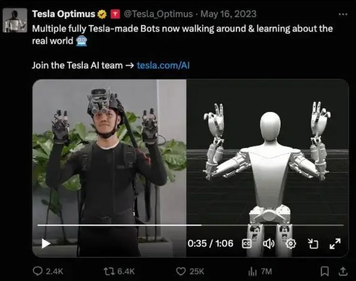Toggle closed captions on the video
This screenshot has width=356, height=281.
(x=247, y=244)
